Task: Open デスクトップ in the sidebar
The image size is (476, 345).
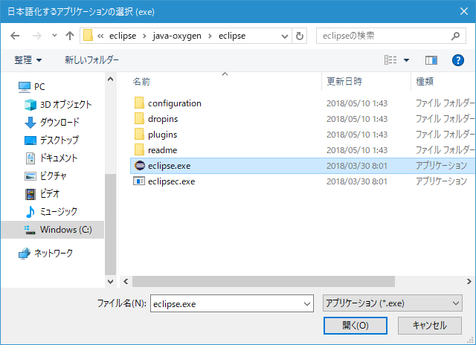Action: pyautogui.click(x=51, y=141)
